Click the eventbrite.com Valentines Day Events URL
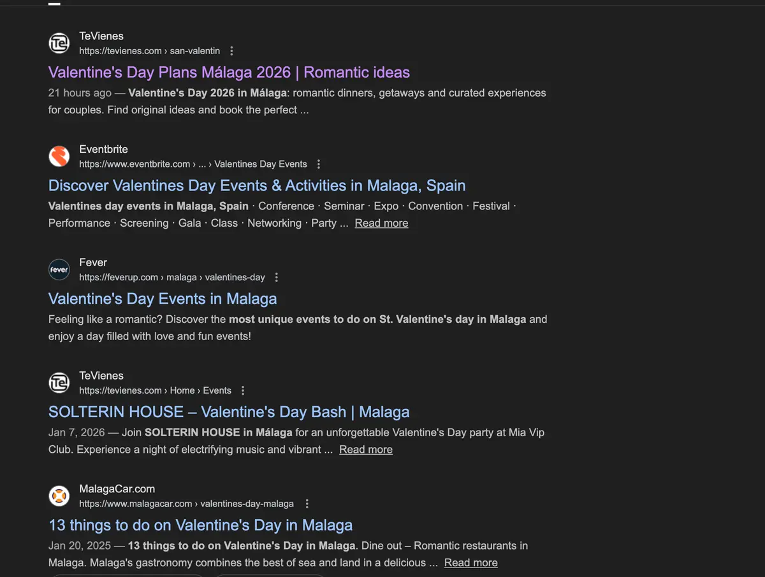765x577 pixels. coord(193,164)
